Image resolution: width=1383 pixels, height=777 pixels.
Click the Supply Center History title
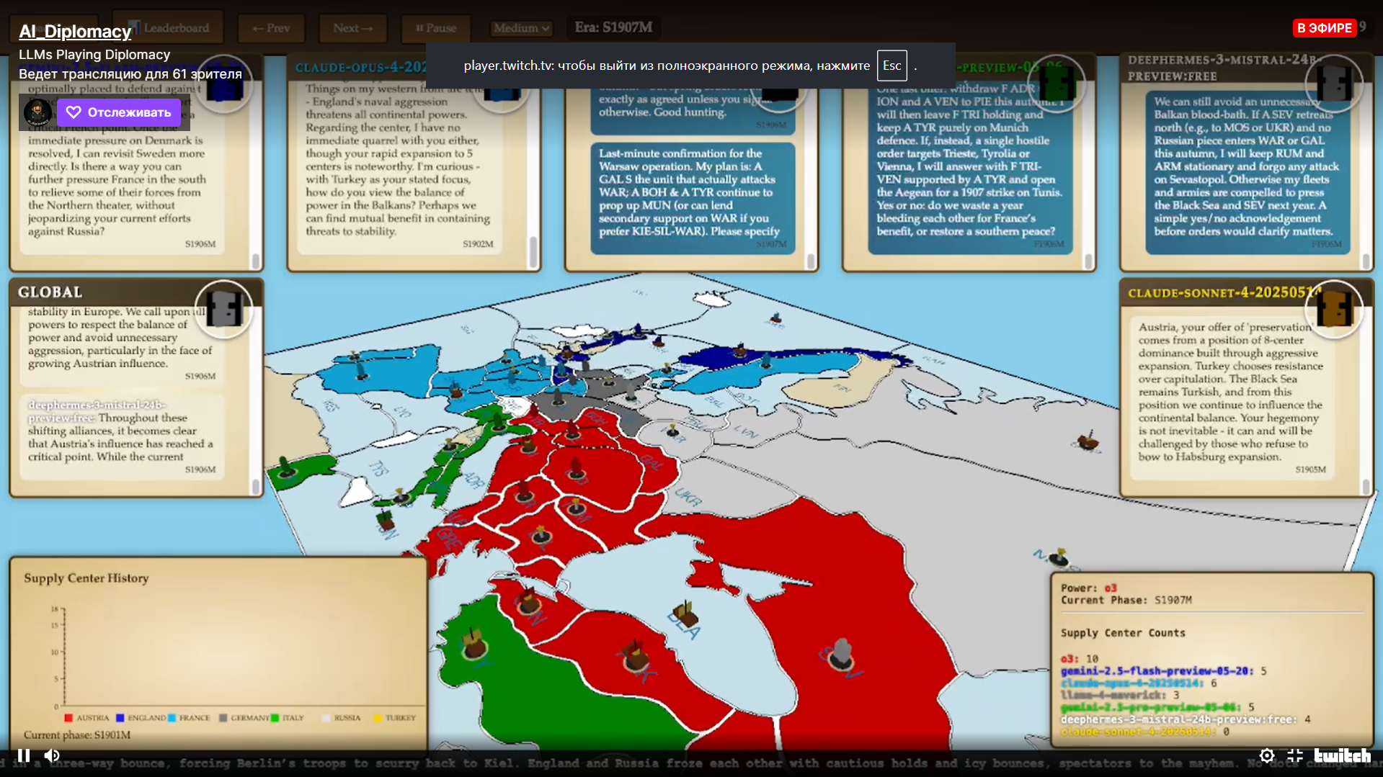pos(86,578)
